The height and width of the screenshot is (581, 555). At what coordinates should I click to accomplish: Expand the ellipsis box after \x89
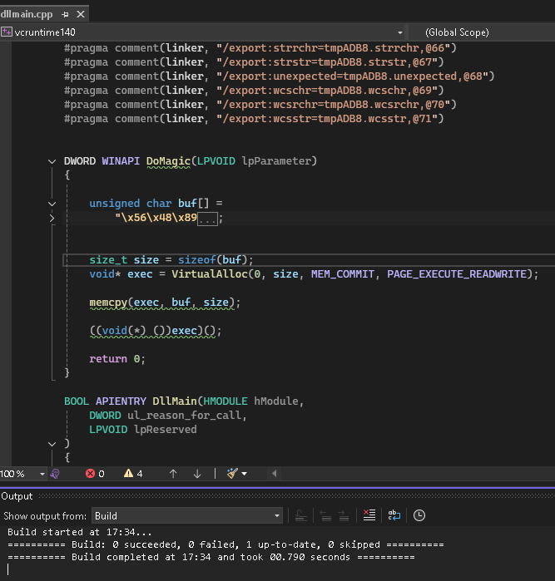click(207, 219)
